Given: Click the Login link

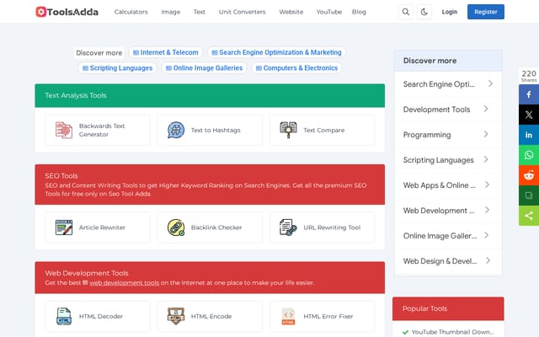Looking at the screenshot, I should point(450,12).
